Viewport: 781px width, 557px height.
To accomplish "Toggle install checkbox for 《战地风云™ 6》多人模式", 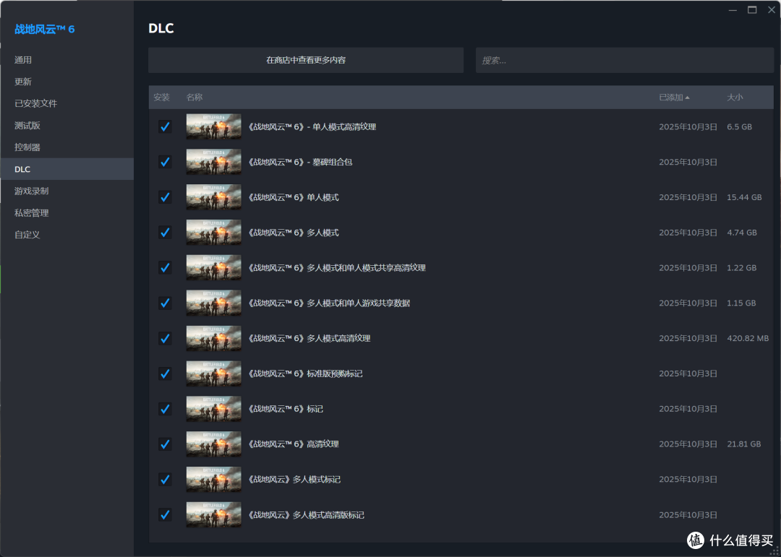I will (165, 233).
